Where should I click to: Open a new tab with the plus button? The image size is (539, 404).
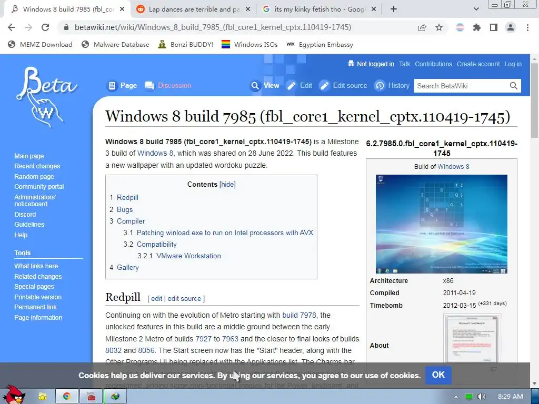pos(394,9)
